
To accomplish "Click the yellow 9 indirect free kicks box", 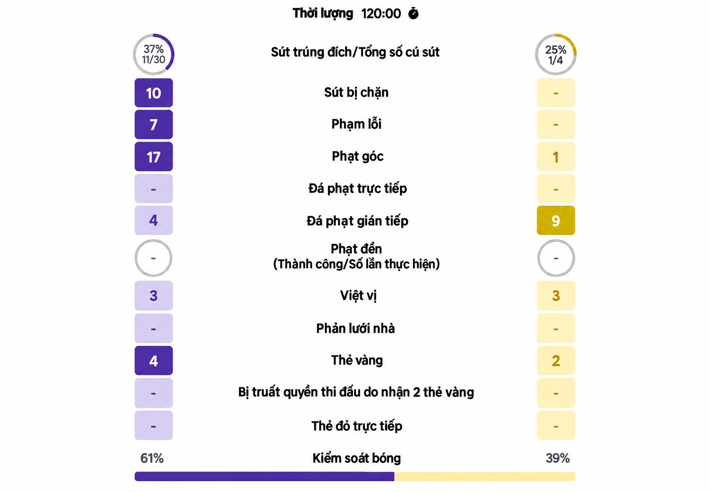I will coord(556,220).
